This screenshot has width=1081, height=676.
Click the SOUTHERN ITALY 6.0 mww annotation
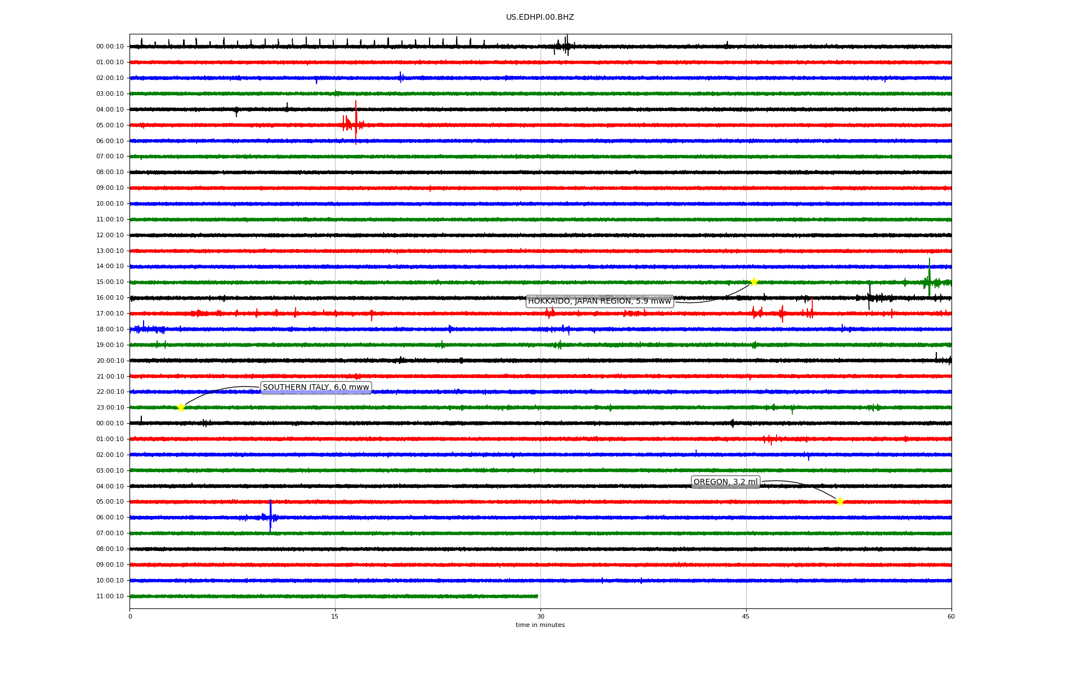tap(316, 388)
